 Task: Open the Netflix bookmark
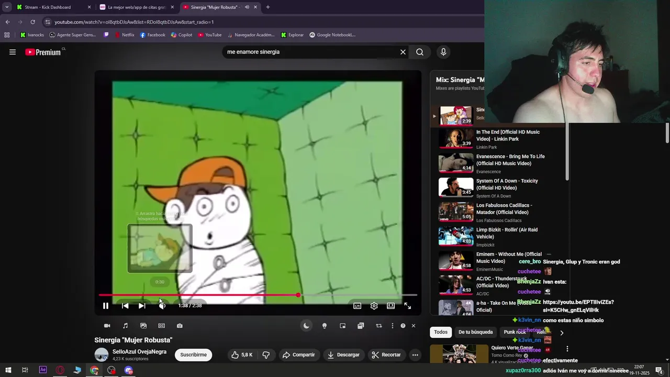pos(124,35)
